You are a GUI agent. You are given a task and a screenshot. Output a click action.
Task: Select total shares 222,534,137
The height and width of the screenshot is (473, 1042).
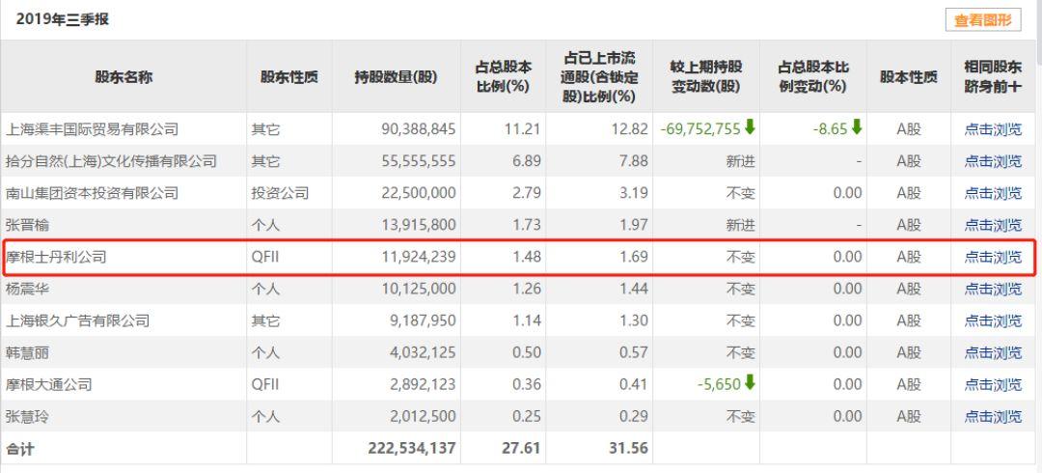click(x=412, y=449)
